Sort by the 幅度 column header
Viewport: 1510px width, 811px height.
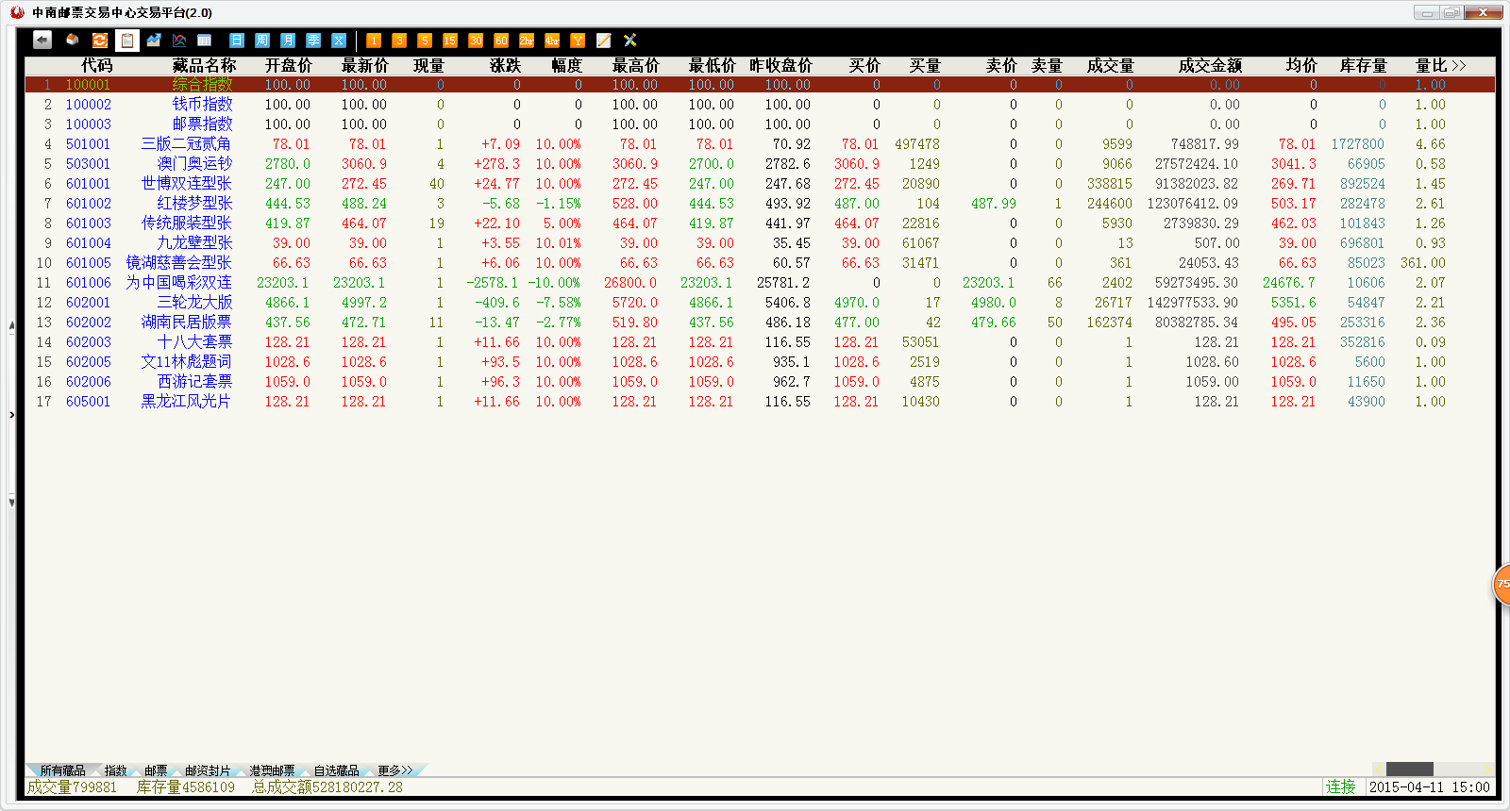point(566,65)
